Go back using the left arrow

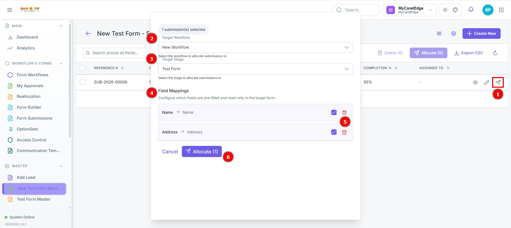pyautogui.click(x=88, y=33)
